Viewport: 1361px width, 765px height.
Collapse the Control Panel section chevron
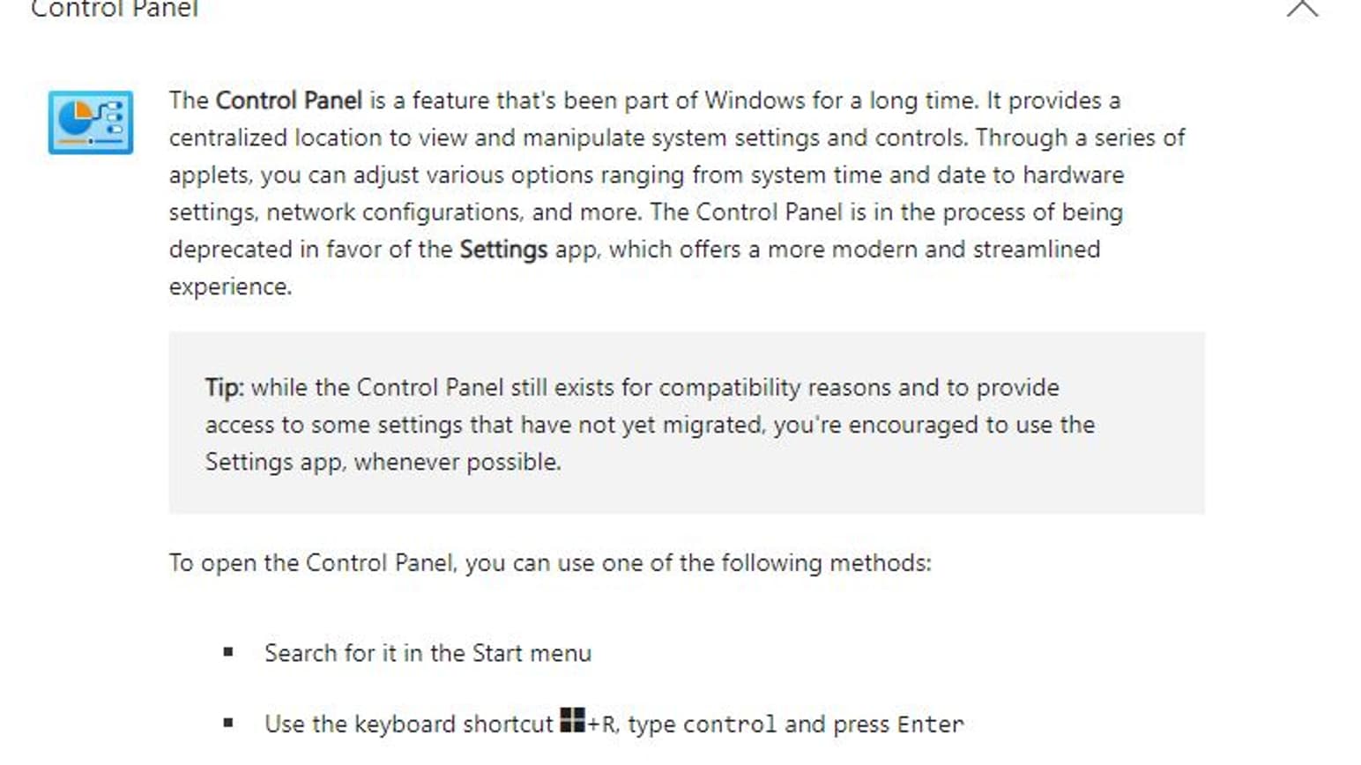[1302, 8]
